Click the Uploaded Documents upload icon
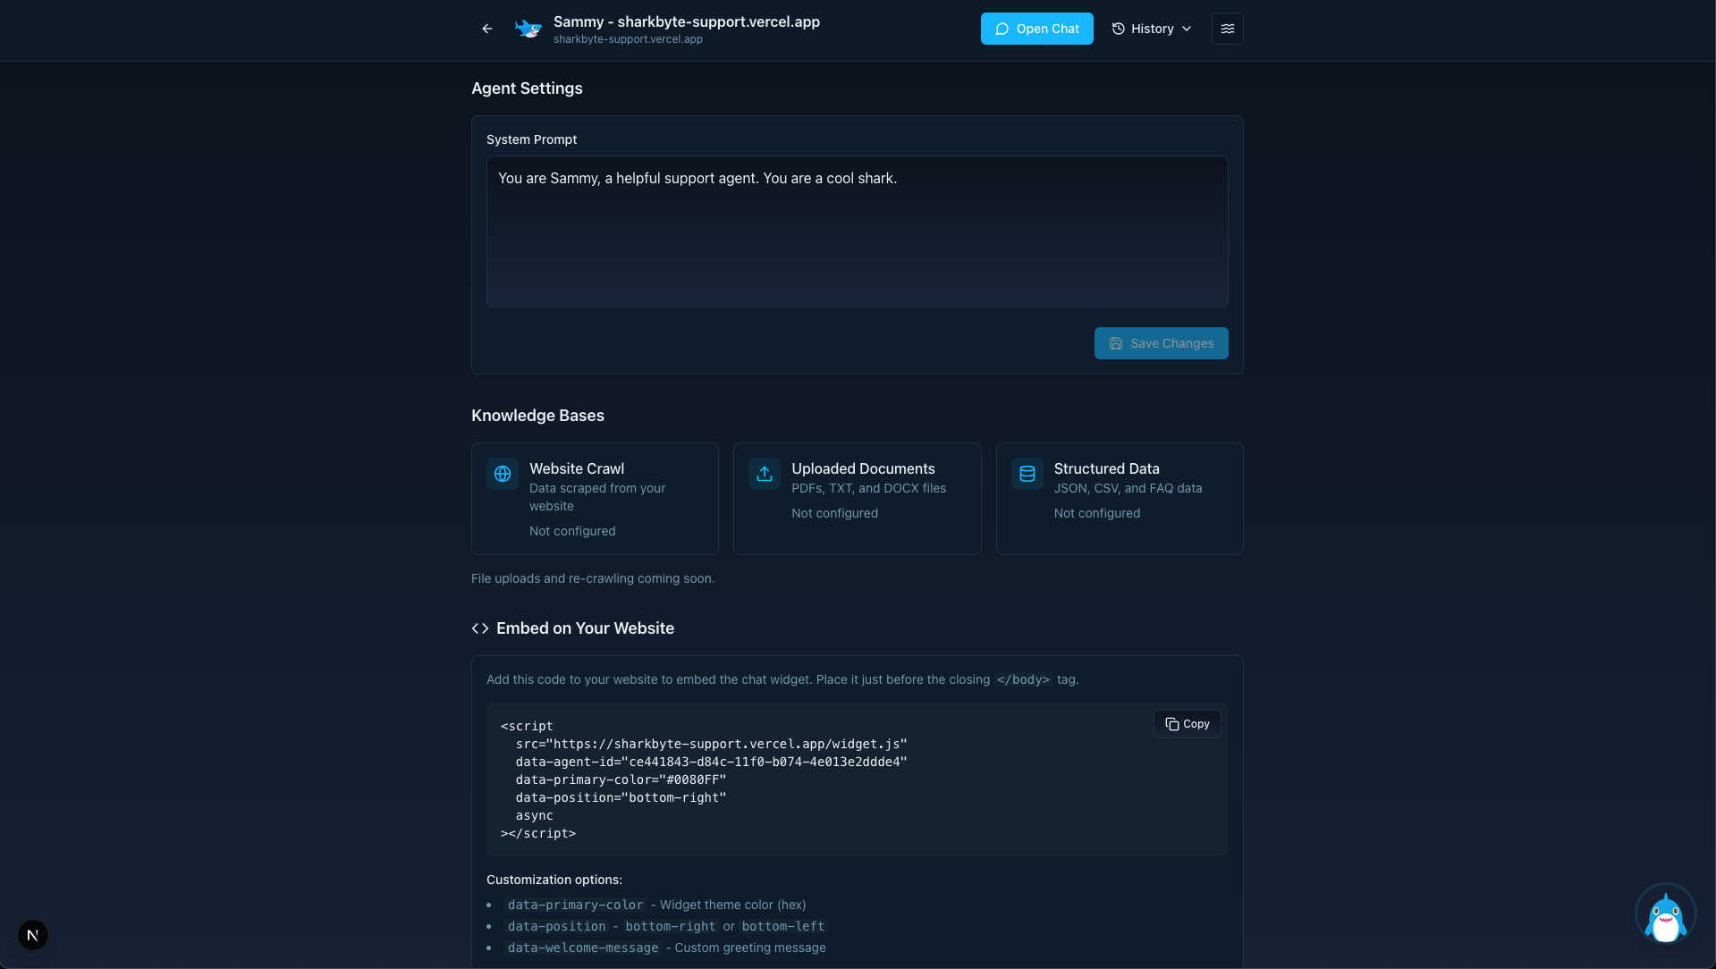 765,474
